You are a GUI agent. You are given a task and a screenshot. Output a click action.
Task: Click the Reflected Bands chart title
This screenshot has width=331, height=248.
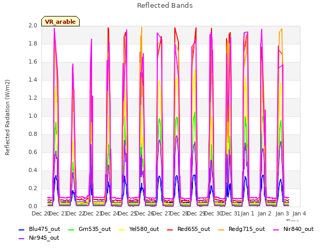[x=165, y=6]
